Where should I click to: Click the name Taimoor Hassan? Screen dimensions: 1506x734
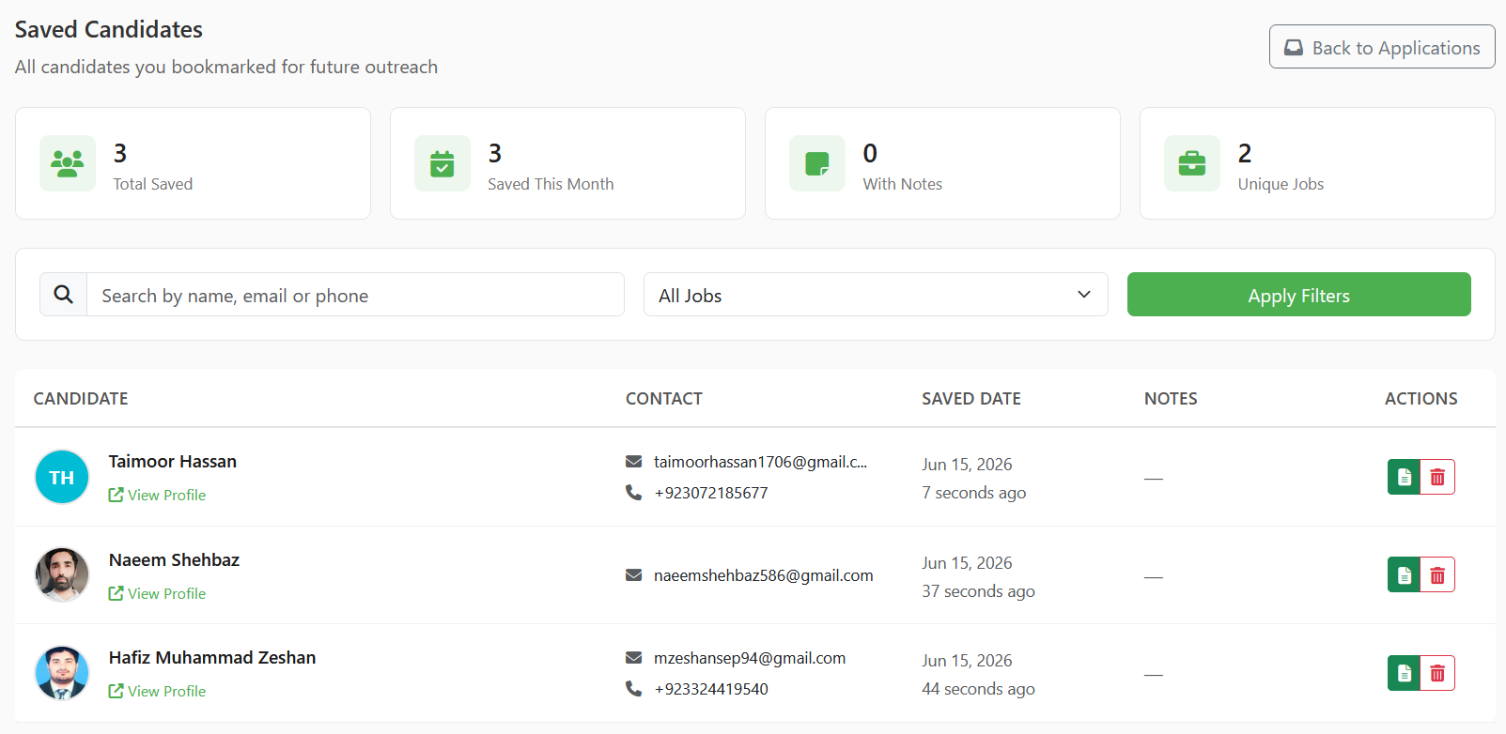173,461
